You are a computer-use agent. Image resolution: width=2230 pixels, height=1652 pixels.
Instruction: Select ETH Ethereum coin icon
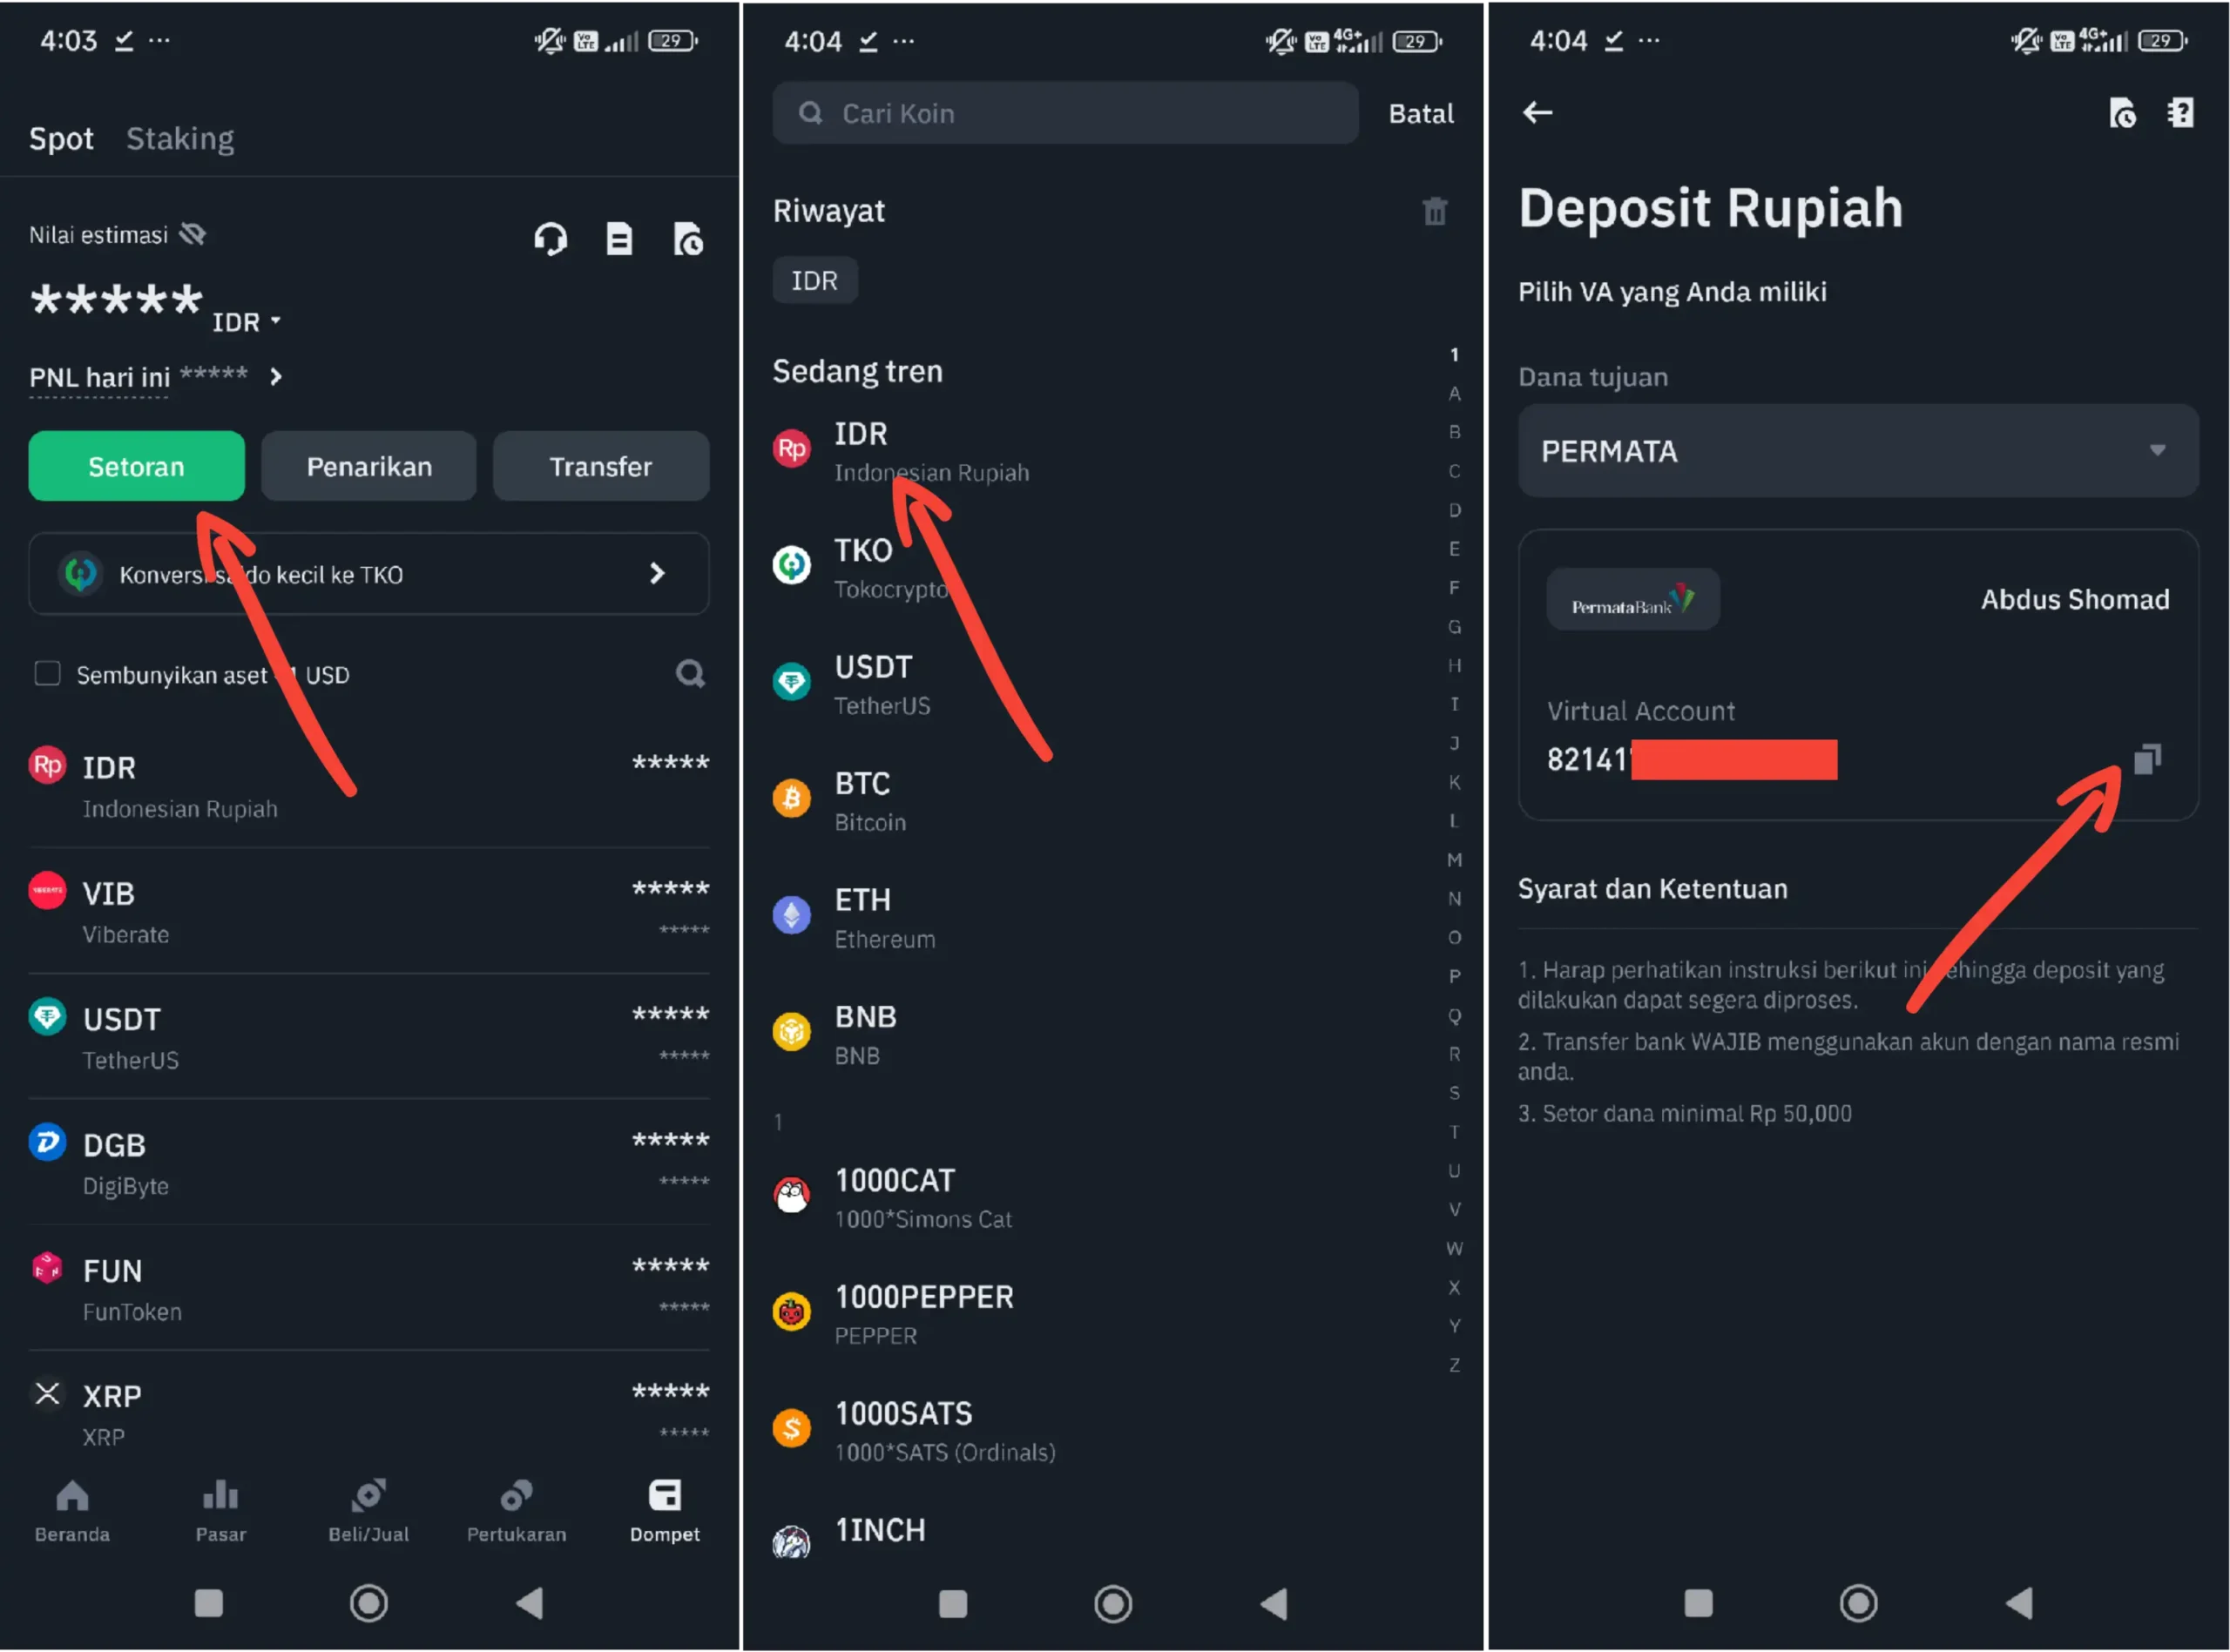792,915
